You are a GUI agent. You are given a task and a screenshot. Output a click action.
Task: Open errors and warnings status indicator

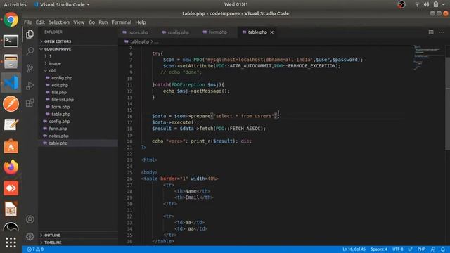click(35, 249)
